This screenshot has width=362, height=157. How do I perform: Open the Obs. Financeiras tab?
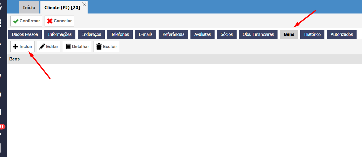(x=258, y=35)
